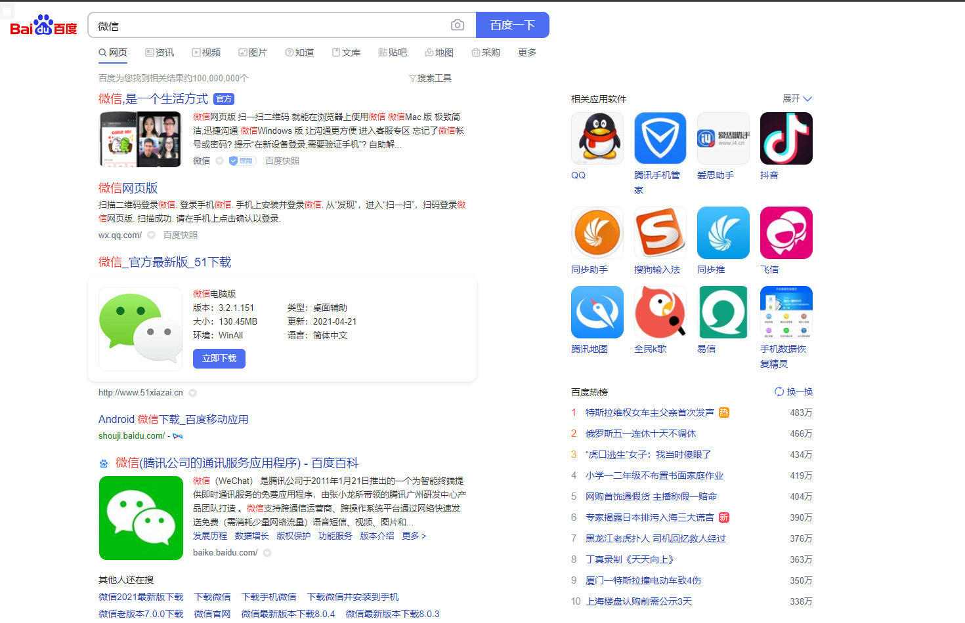Open the 易信 app icon
Image resolution: width=965 pixels, height=623 pixels.
(723, 312)
